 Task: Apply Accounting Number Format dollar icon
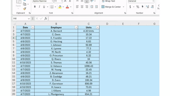click(x=130, y=7)
